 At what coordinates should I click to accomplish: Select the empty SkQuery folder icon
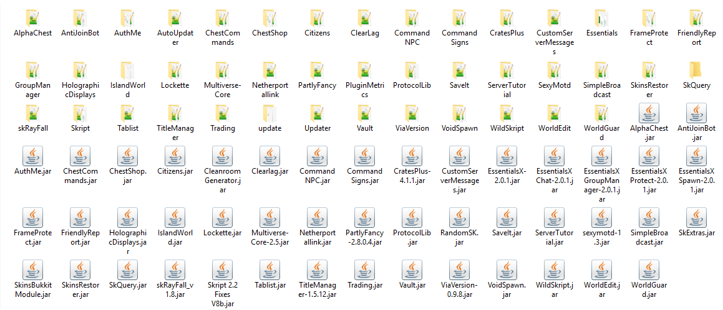[697, 70]
